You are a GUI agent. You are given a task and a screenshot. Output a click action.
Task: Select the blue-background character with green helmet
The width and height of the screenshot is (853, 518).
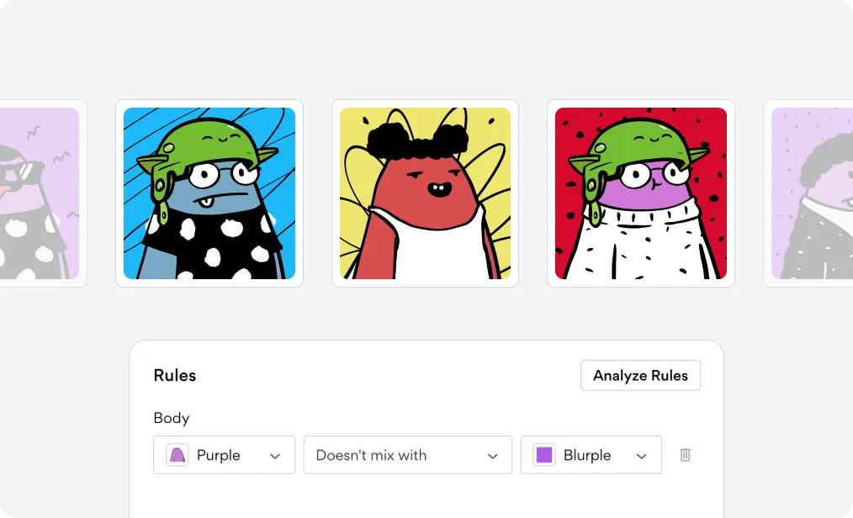click(209, 193)
